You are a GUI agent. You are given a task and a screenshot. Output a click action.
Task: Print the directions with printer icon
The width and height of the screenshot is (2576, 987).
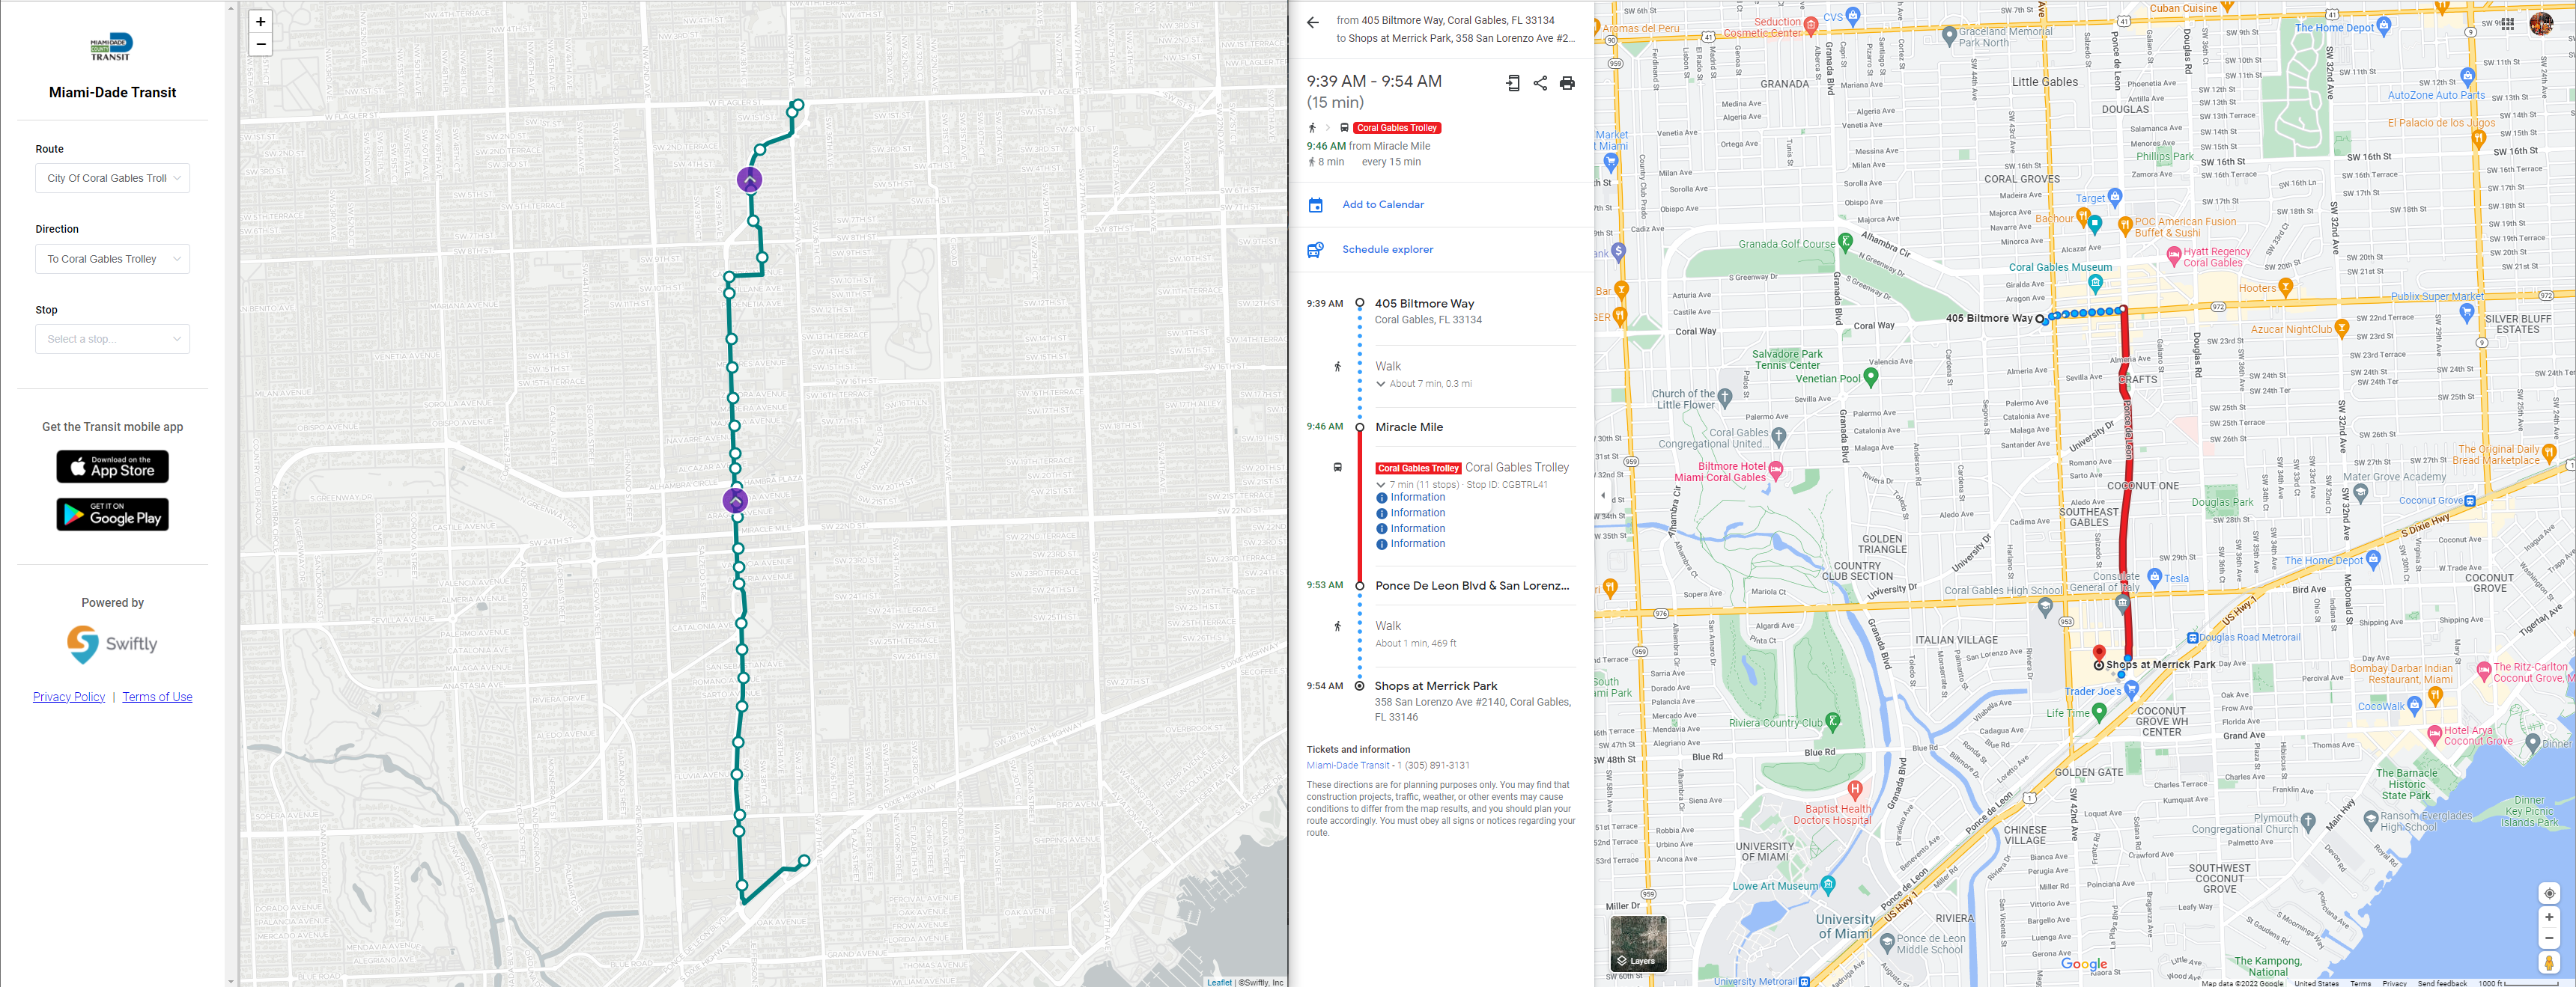(x=1567, y=84)
